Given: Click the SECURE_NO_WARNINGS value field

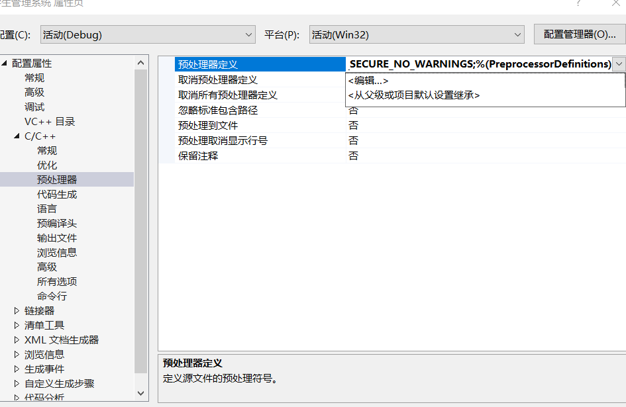Looking at the screenshot, I should pyautogui.click(x=479, y=64).
